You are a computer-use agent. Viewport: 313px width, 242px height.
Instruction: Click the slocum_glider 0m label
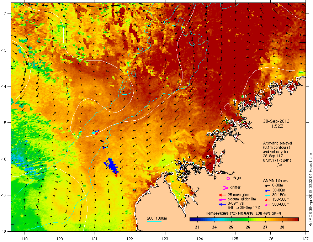click(x=242, y=199)
